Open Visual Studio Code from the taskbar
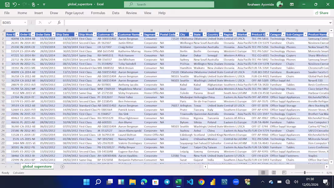This screenshot has width=334, height=188. click(190, 182)
